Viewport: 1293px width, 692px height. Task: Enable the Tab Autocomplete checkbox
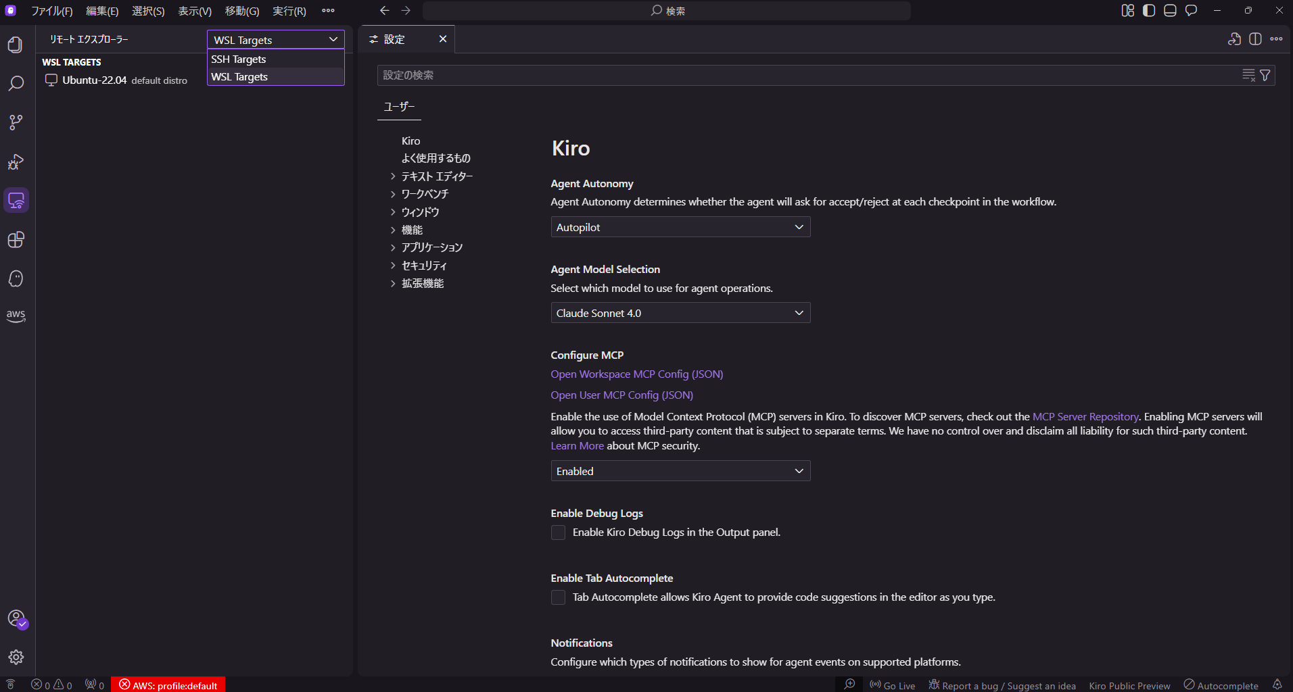click(x=558, y=597)
